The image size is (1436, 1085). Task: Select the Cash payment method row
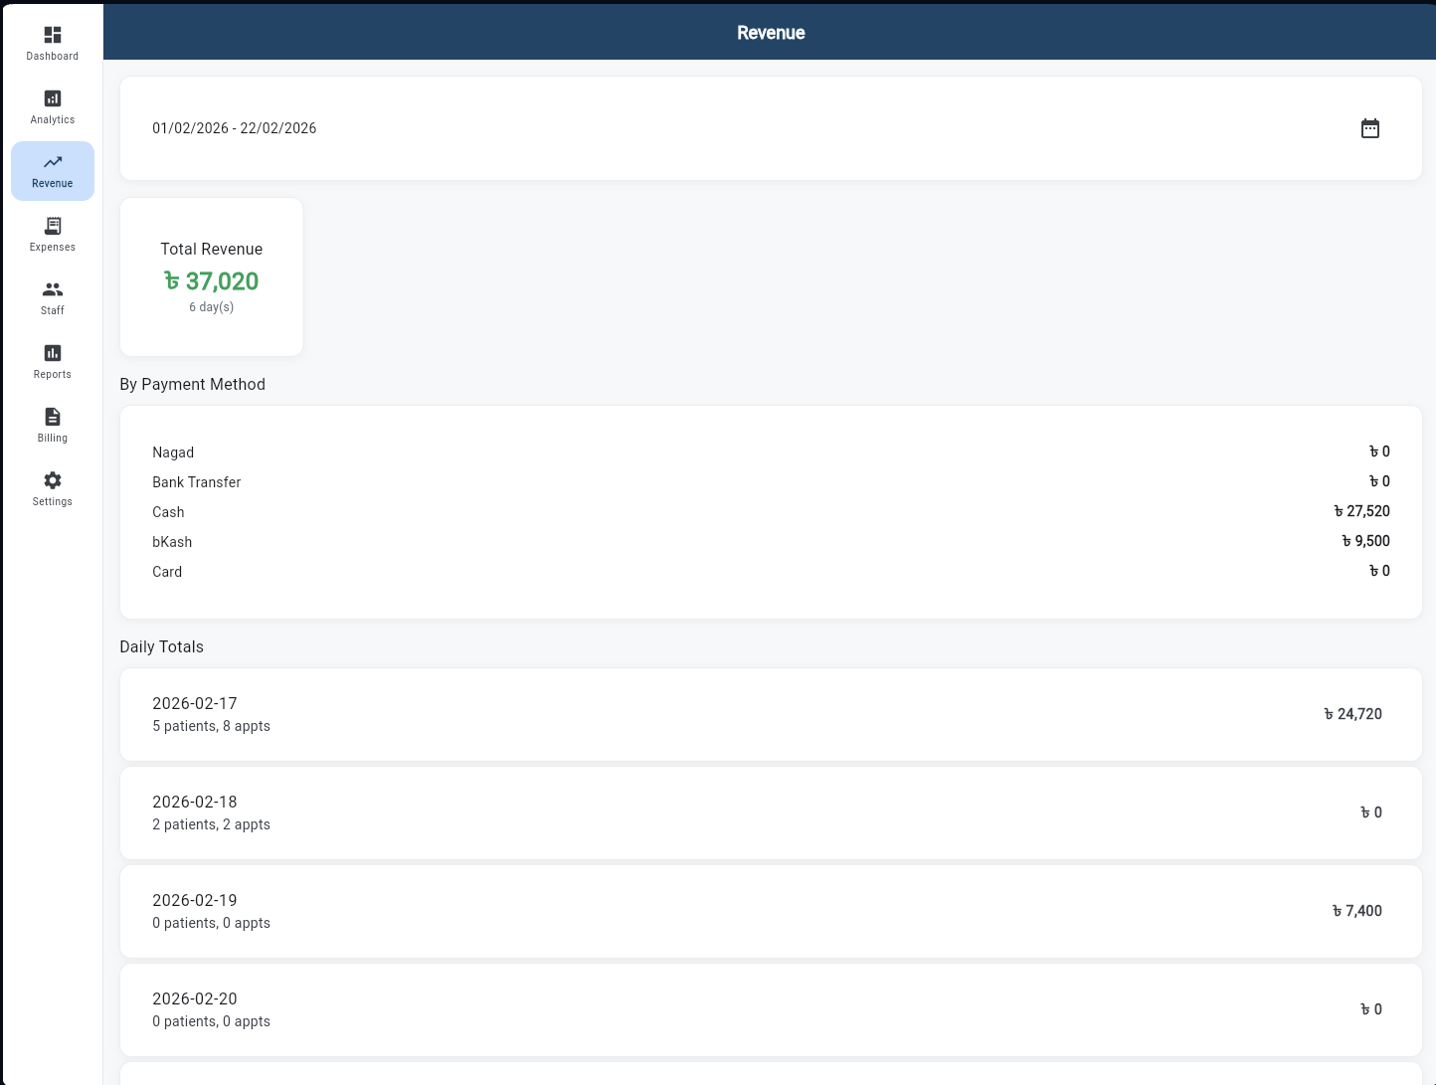click(x=771, y=512)
